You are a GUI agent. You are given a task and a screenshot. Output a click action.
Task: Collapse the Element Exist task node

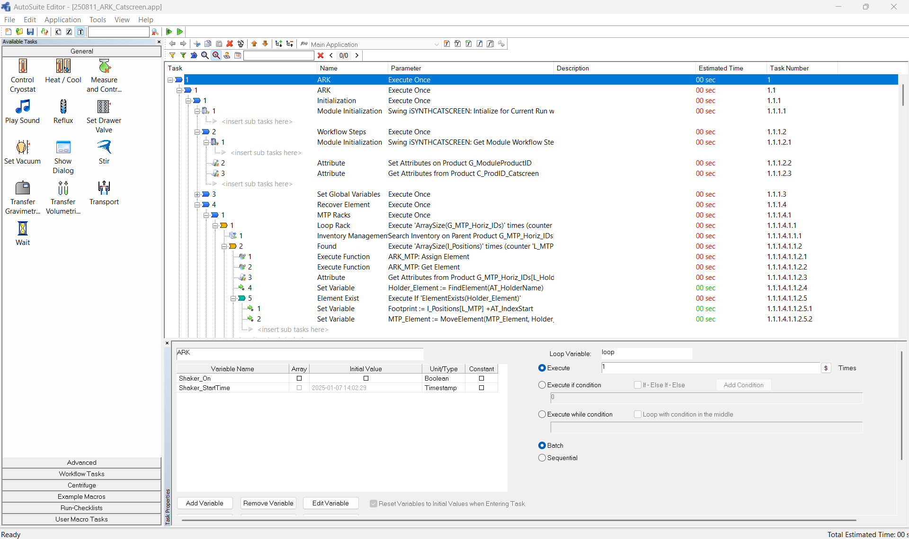pos(233,298)
